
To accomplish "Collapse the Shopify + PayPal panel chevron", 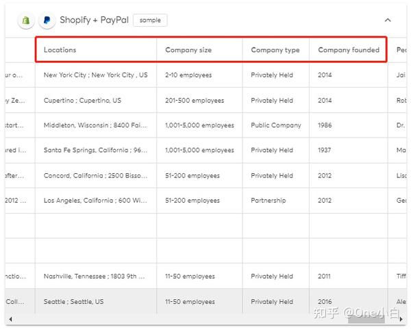I will pos(388,21).
